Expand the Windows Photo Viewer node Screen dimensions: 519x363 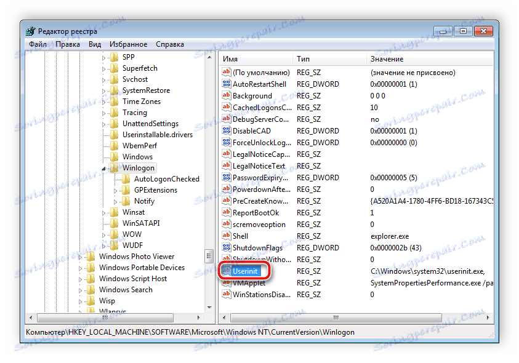pyautogui.click(x=80, y=257)
